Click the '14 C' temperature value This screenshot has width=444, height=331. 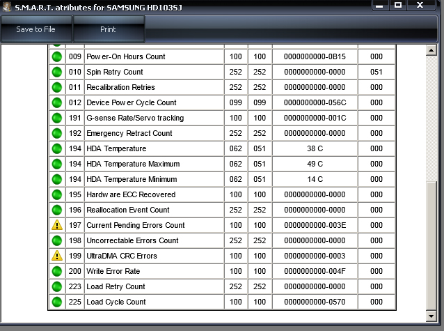[315, 179]
